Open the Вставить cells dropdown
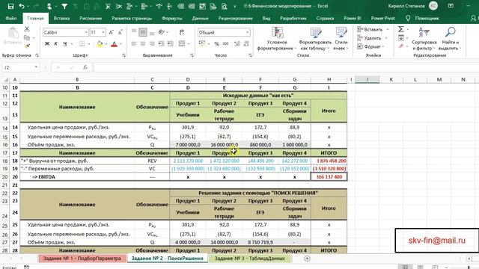Viewport: 479px width, 269px height. (388, 30)
